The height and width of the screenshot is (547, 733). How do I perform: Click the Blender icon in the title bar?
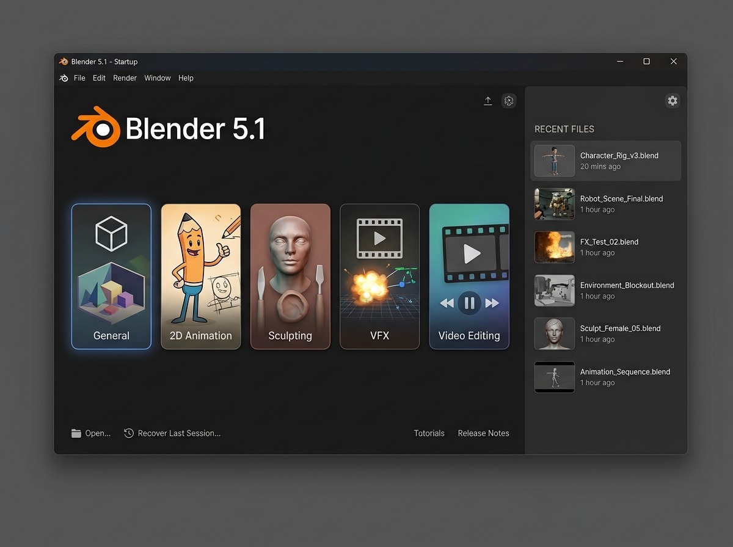point(64,62)
